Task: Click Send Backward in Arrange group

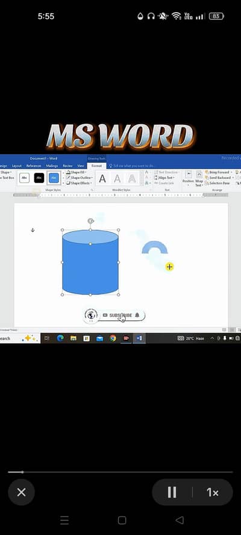Action: click(218, 178)
